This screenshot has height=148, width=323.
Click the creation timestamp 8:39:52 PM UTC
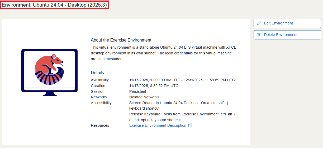pos(154,86)
